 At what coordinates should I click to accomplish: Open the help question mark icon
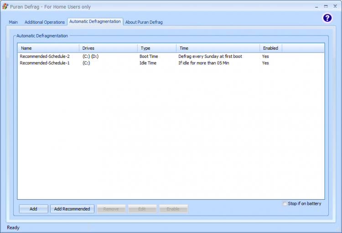327,18
